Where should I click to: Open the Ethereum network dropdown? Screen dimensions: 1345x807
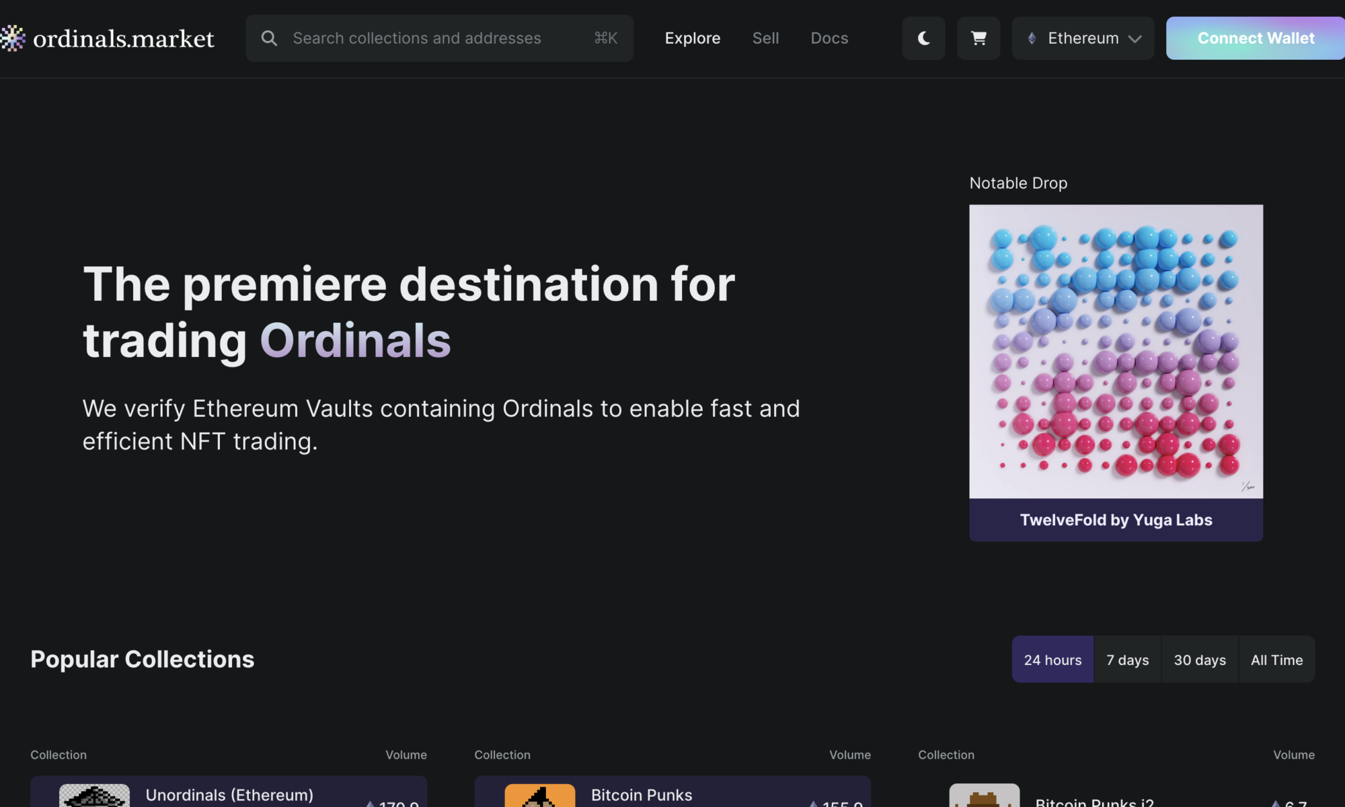point(1083,38)
